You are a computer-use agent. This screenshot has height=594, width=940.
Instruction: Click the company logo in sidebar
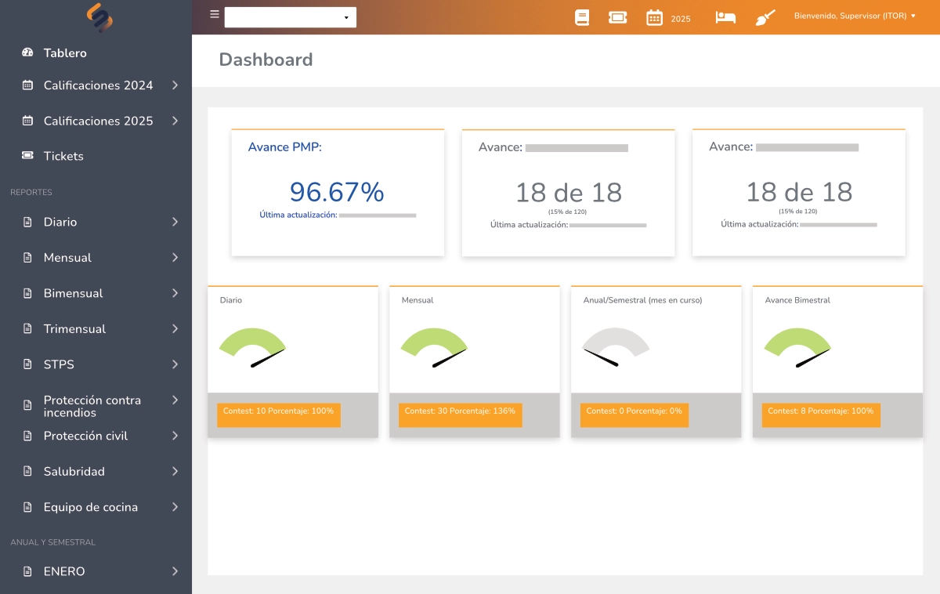pos(99,17)
